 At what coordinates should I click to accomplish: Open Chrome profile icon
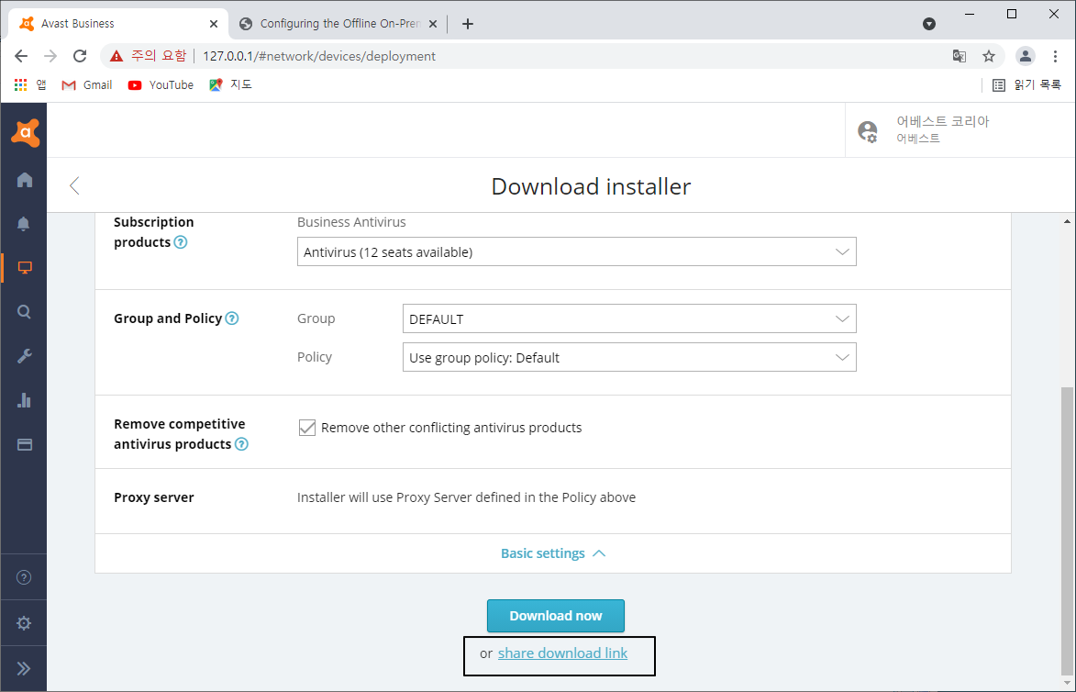[1026, 56]
